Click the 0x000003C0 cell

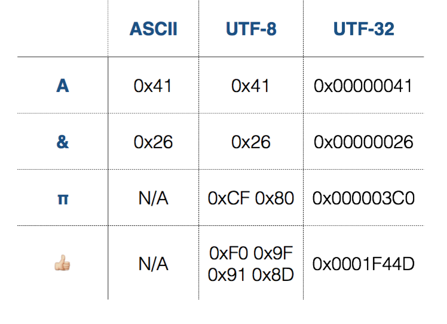363,198
